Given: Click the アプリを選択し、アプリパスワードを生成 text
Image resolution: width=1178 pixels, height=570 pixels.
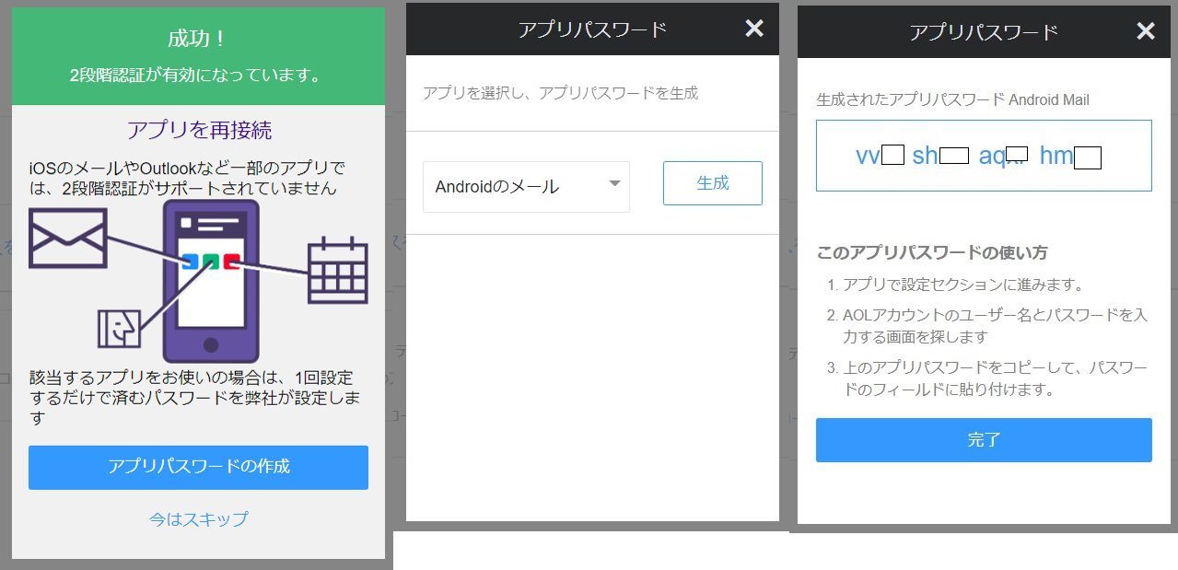Looking at the screenshot, I should [560, 93].
